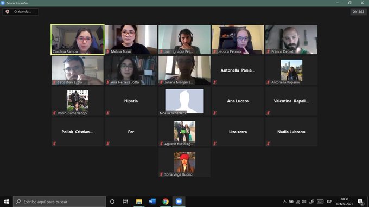
Task: Switch ESP input language indicator
Action: (329, 202)
